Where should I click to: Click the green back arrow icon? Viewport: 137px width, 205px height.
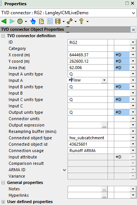pos(4,21)
